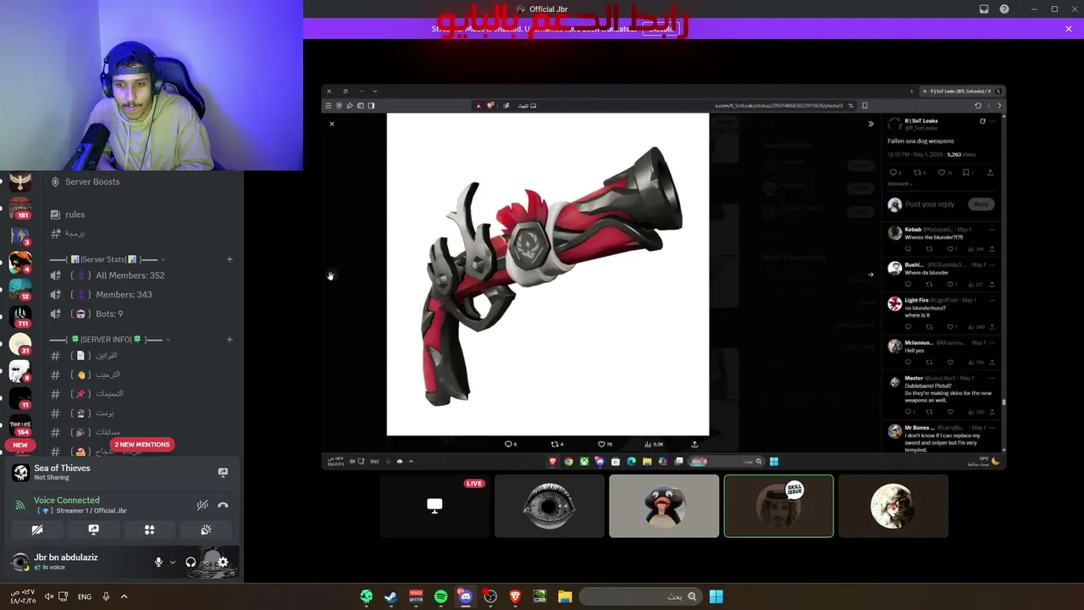Mute the microphone in the user panel
1084x610 pixels.
158,562
